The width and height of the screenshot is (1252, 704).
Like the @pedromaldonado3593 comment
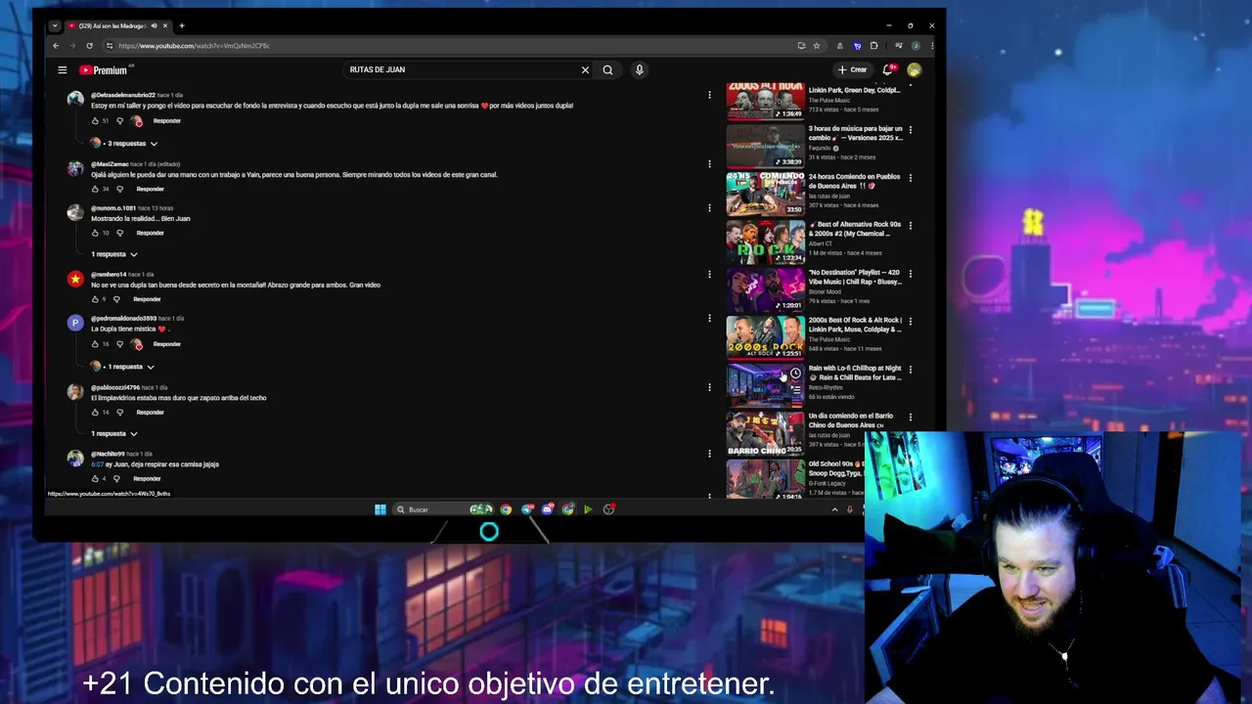(x=95, y=344)
